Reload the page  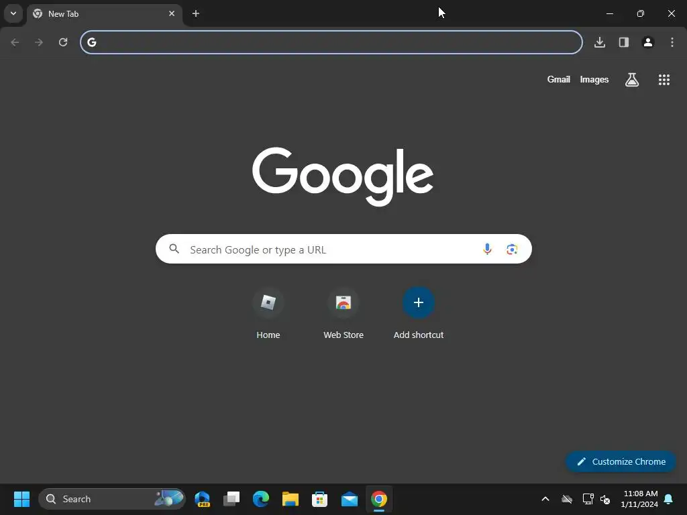(x=63, y=42)
